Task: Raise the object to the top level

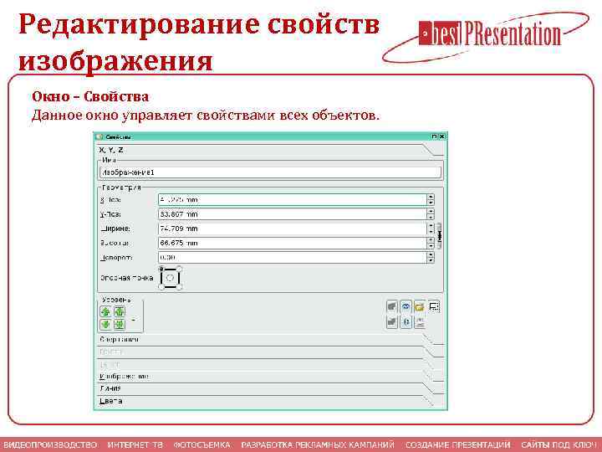Action: pyautogui.click(x=120, y=311)
